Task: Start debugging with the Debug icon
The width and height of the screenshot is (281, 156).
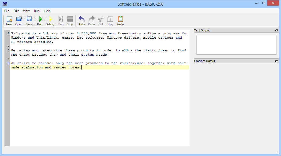Action: click(50, 21)
